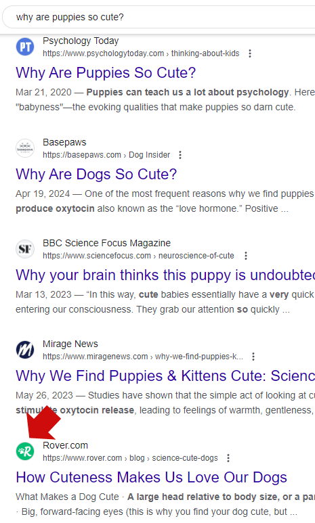The width and height of the screenshot is (315, 523).
Task: Click the Psychology Today PT favicon
Action: click(25, 47)
